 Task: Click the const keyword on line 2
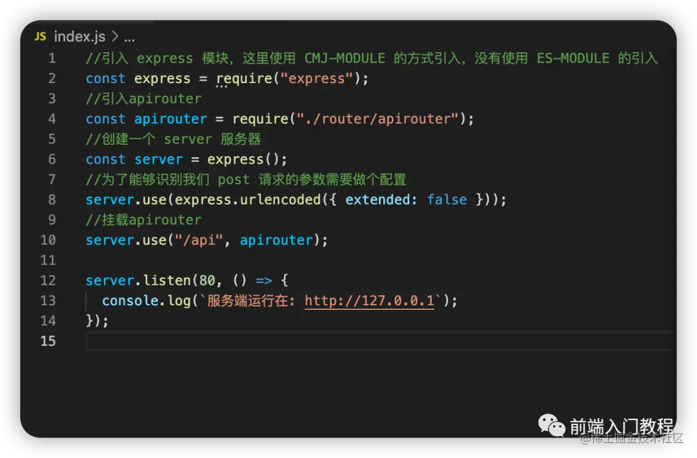coord(106,79)
